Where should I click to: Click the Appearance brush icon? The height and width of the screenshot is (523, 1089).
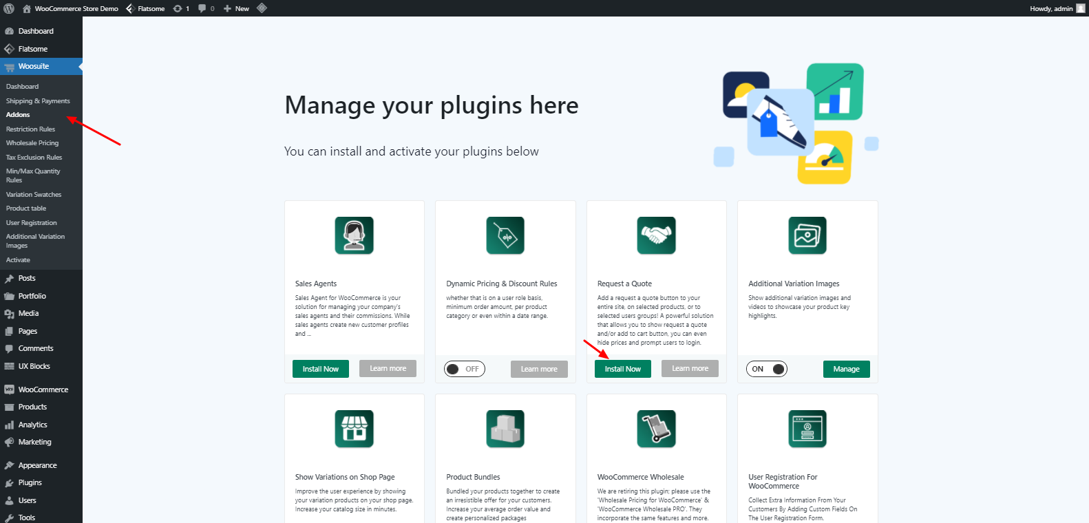(x=9, y=466)
